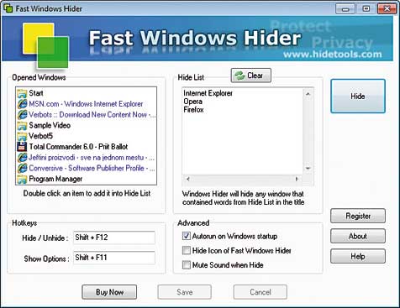Select "Verbot5" in Opened Windows
This screenshot has width=400, height=308.
(40, 136)
